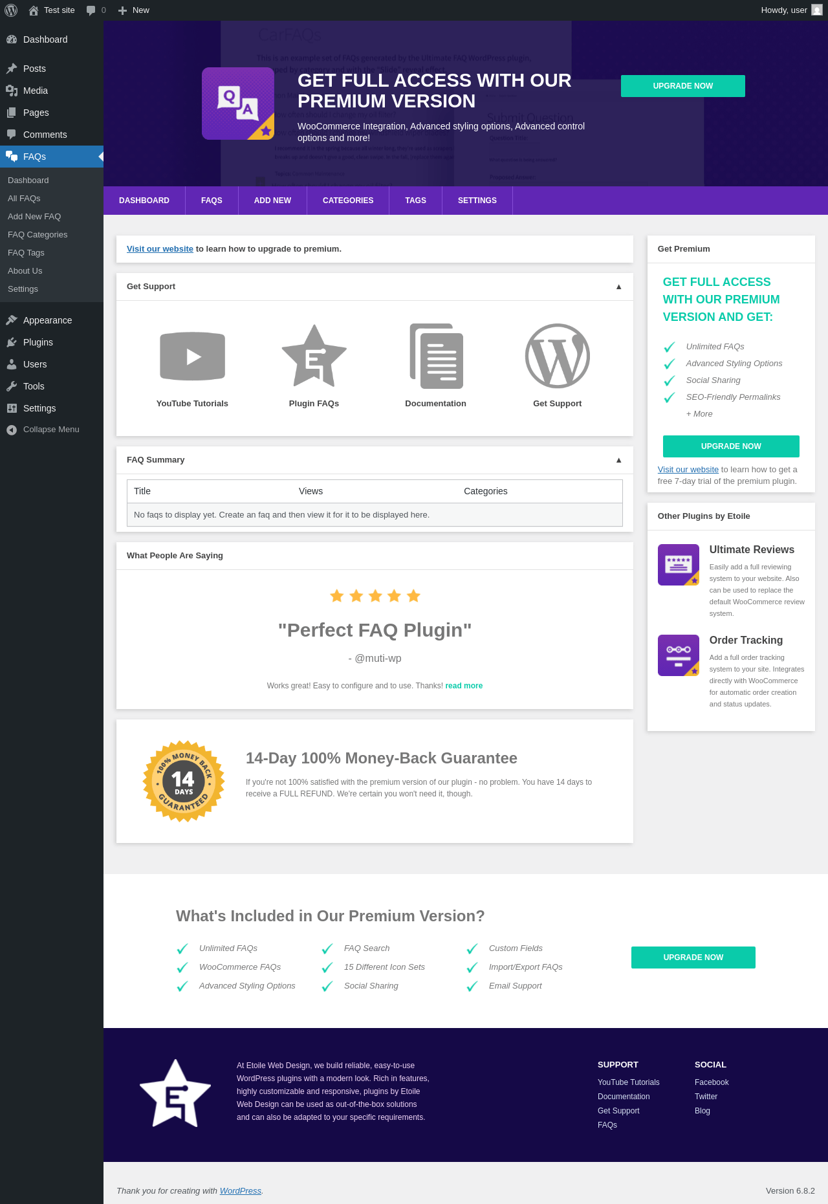
Task: Collapse the FAQ Summary panel
Action: tap(618, 460)
